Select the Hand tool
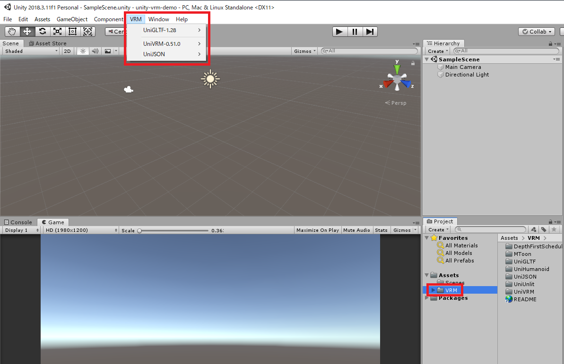Viewport: 564px width, 364px height. 12,32
